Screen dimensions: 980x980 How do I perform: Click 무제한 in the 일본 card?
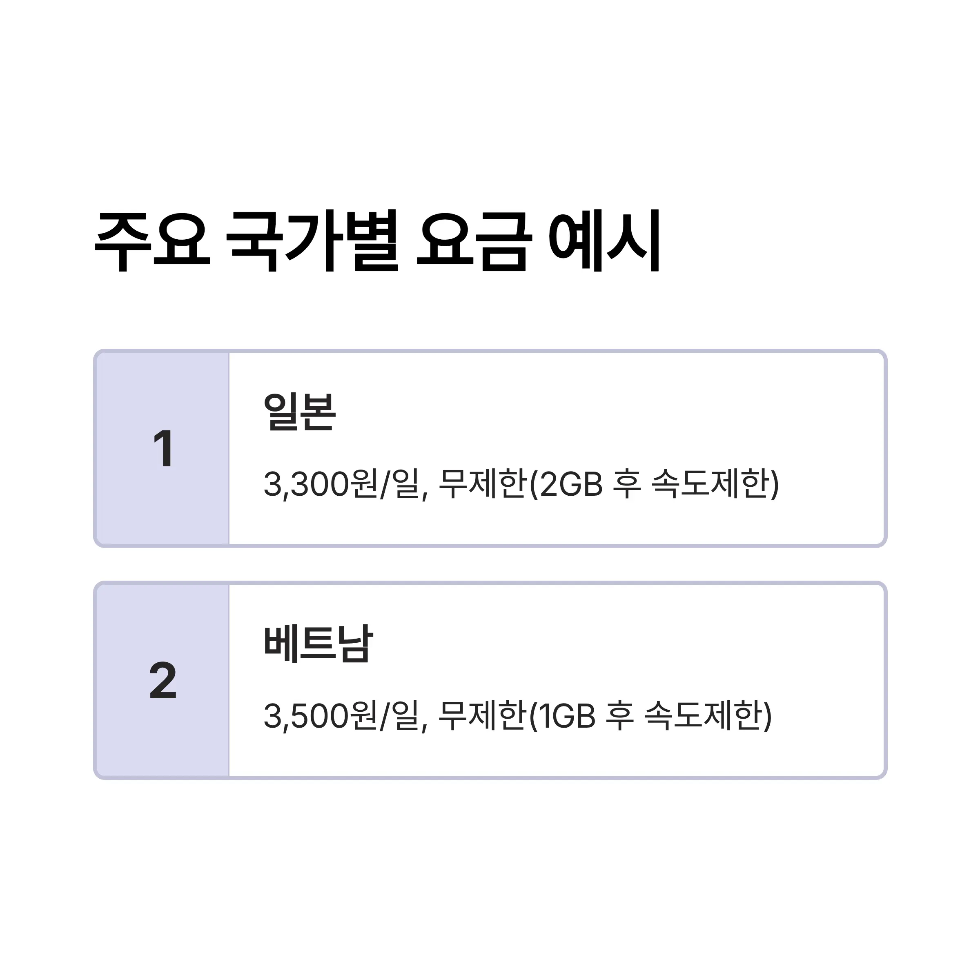coord(482,483)
